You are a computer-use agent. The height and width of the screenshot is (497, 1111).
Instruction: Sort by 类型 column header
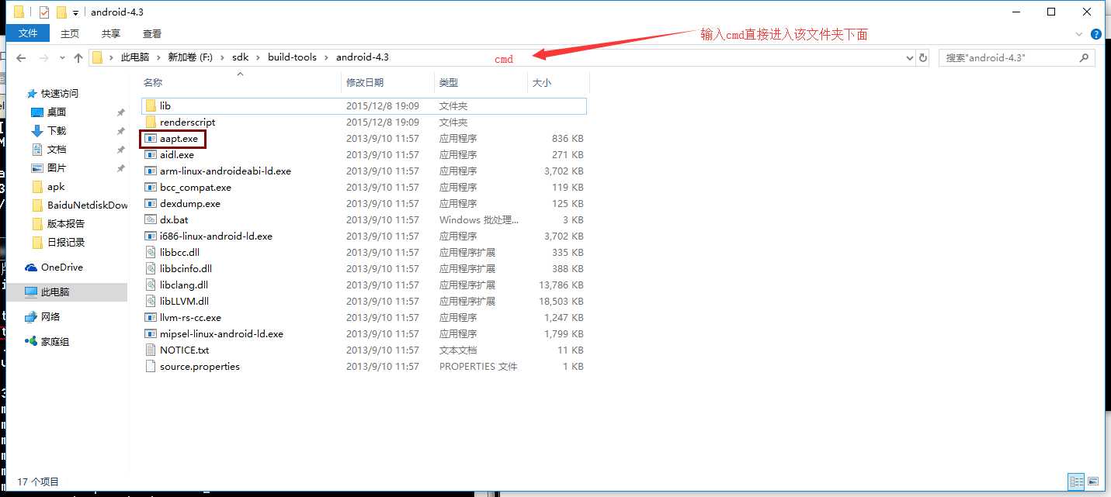click(x=448, y=82)
